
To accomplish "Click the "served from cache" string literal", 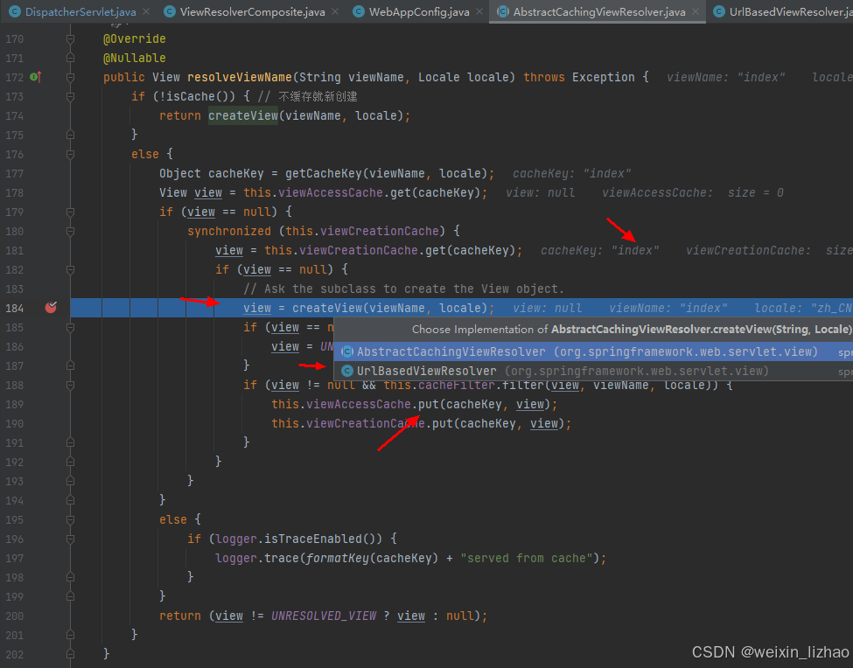I will 527,558.
